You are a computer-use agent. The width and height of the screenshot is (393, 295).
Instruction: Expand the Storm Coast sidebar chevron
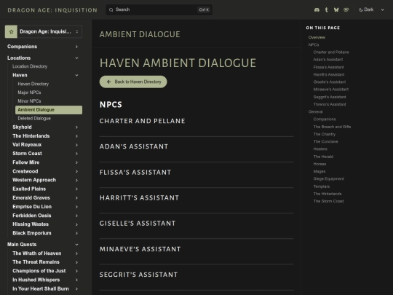(76, 154)
